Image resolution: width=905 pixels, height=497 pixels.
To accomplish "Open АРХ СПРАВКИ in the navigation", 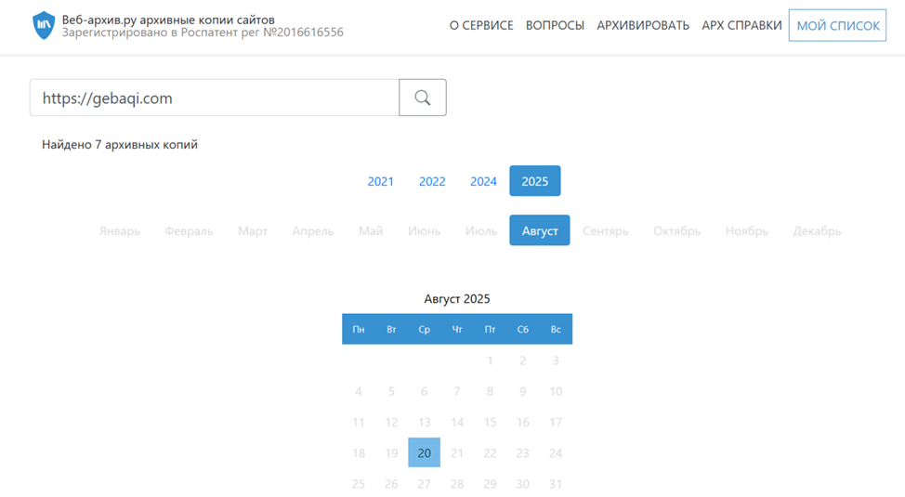I will pyautogui.click(x=741, y=25).
